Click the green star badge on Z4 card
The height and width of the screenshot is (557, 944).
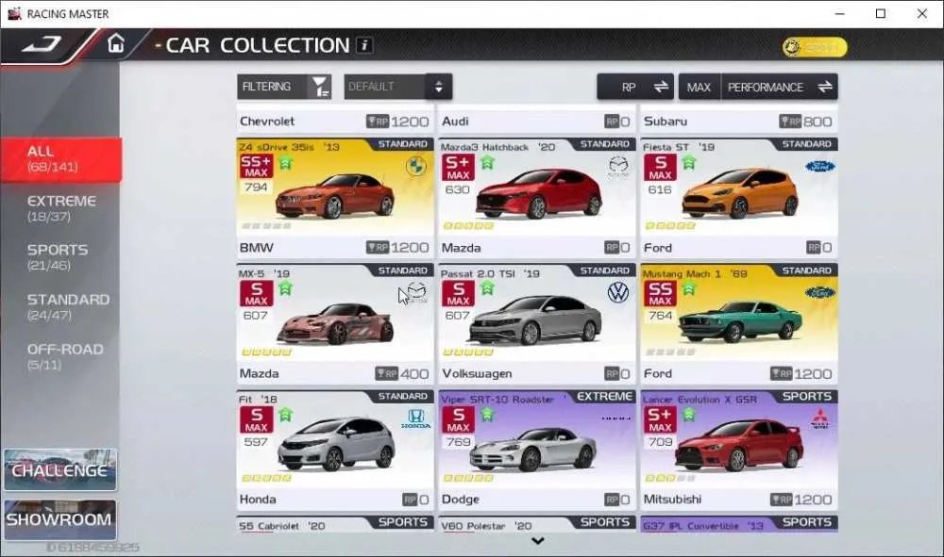point(285,163)
